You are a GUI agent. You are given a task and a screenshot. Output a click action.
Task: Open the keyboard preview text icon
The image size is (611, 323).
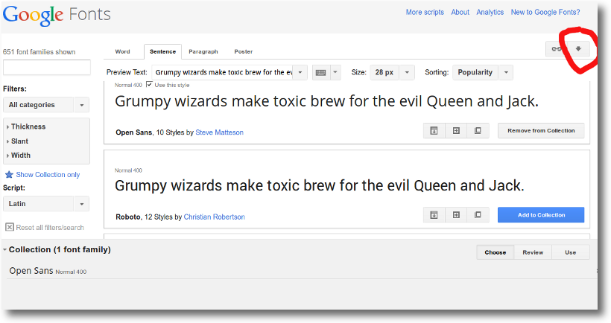click(x=320, y=72)
